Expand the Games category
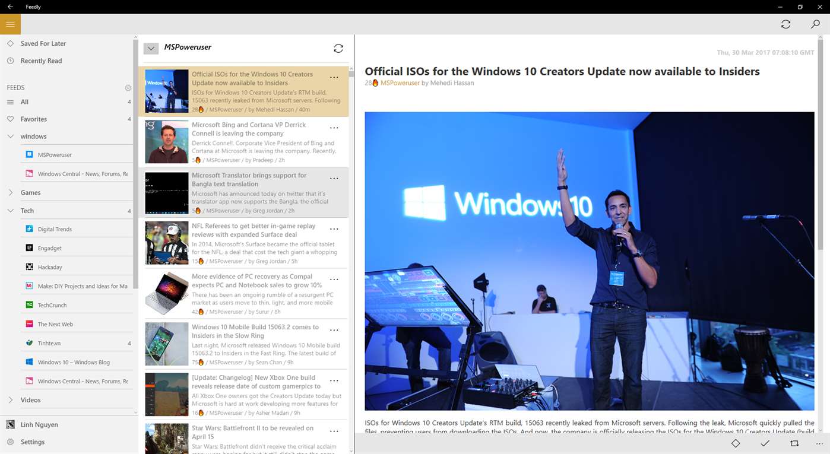This screenshot has height=454, width=830. pyautogui.click(x=10, y=192)
